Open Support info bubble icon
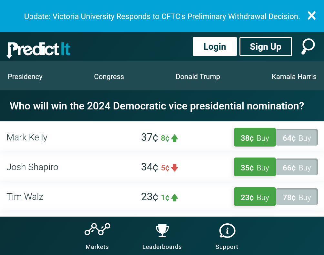Viewport: 324px width, 255px height. pyautogui.click(x=227, y=230)
